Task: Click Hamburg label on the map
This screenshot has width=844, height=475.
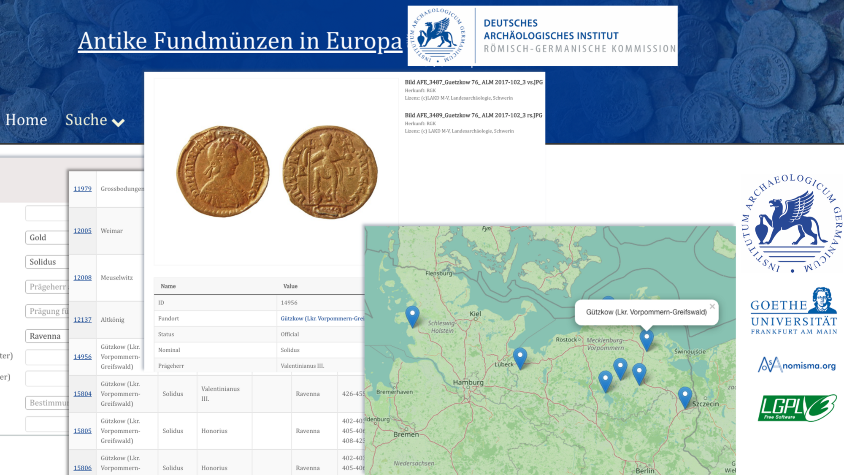Action: point(468,382)
